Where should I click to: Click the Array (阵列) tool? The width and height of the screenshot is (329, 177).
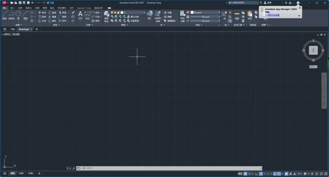62,21
